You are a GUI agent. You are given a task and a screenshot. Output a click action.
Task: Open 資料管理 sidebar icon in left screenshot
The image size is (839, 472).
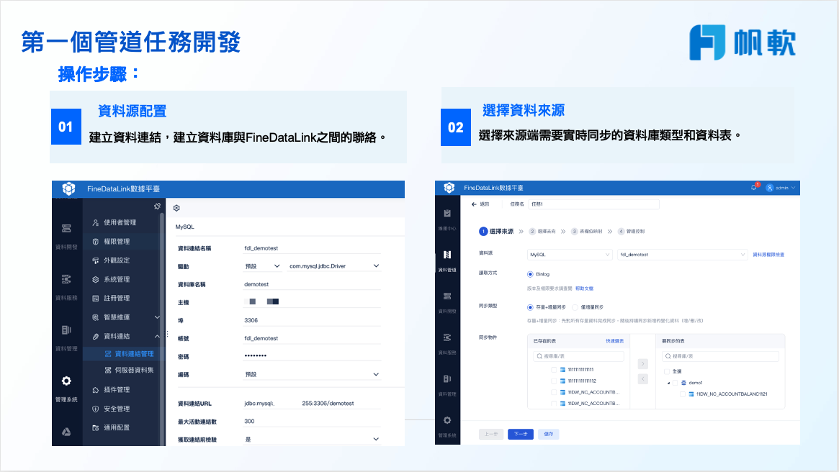66,330
